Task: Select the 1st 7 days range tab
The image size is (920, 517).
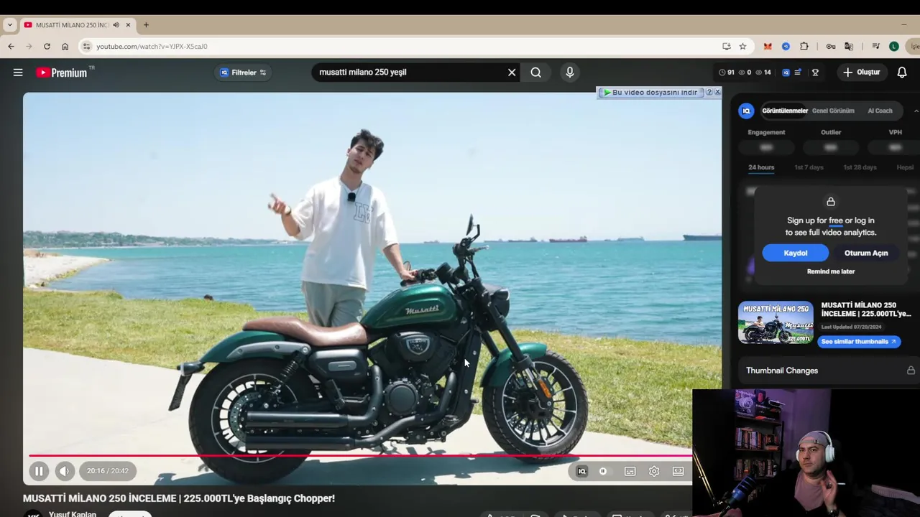Action: (809, 167)
